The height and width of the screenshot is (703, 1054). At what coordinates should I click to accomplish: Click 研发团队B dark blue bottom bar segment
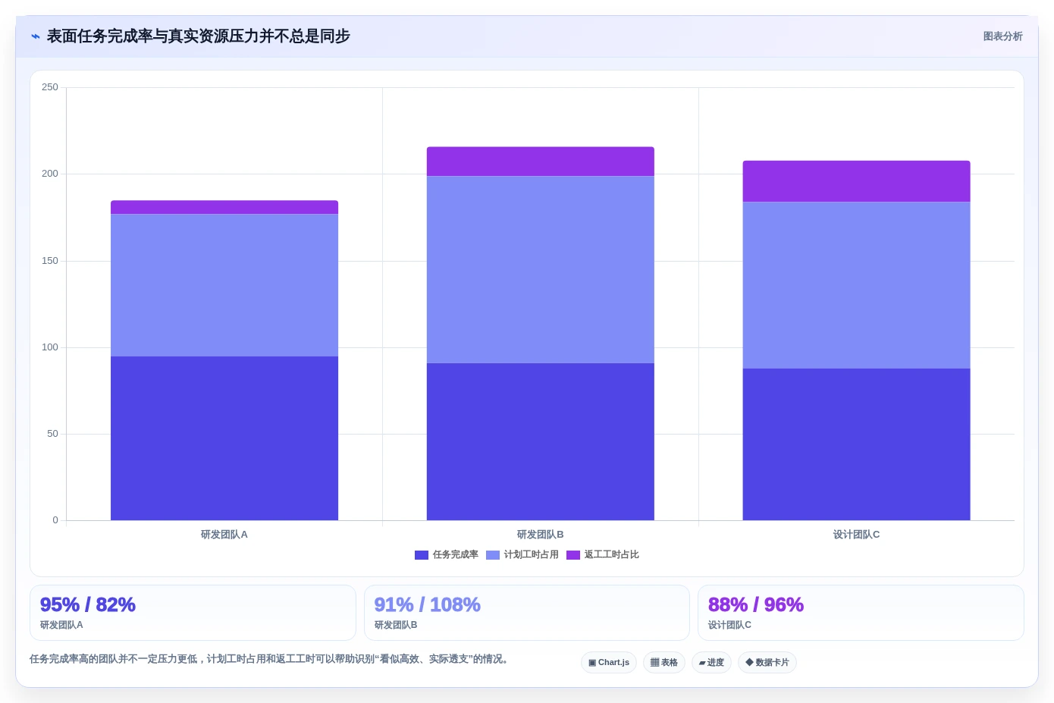541,441
